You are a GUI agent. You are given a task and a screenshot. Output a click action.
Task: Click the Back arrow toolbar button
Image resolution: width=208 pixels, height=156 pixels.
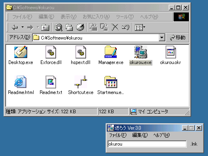point(15,27)
